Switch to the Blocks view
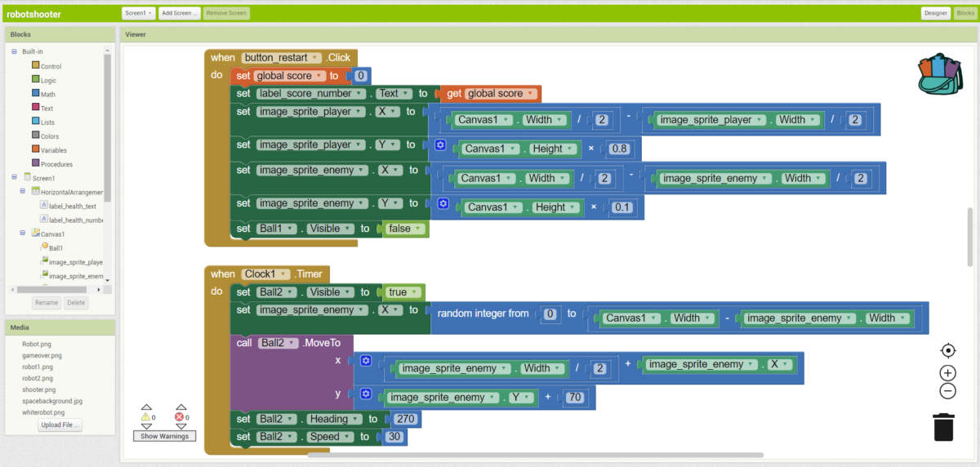Viewport: 980px width, 467px height. 964,13
